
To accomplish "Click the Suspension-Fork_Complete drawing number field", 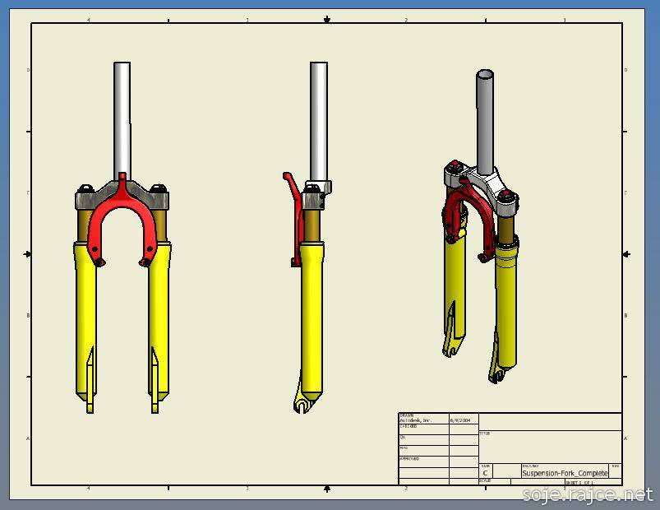I will (565, 473).
